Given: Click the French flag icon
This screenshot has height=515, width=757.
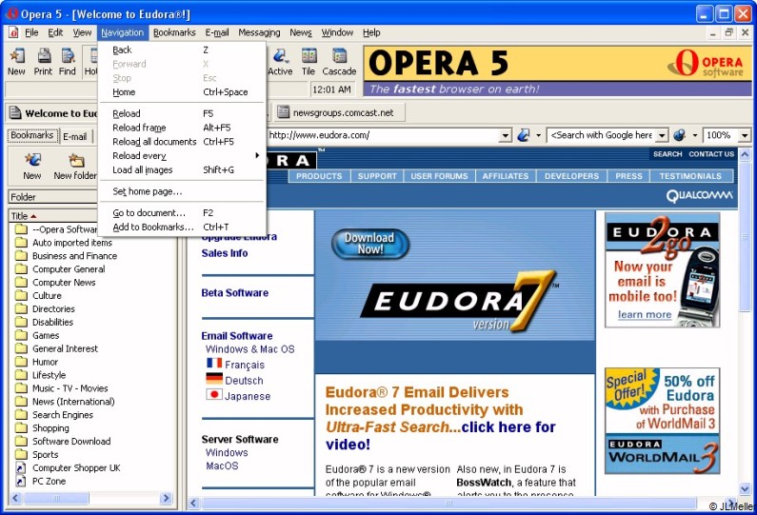Looking at the screenshot, I should coord(214,363).
